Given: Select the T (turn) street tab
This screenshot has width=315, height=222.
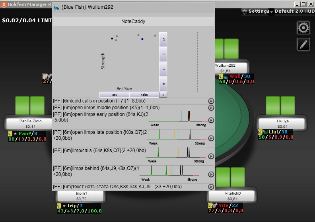Looking at the screenshot, I should coord(163,69).
